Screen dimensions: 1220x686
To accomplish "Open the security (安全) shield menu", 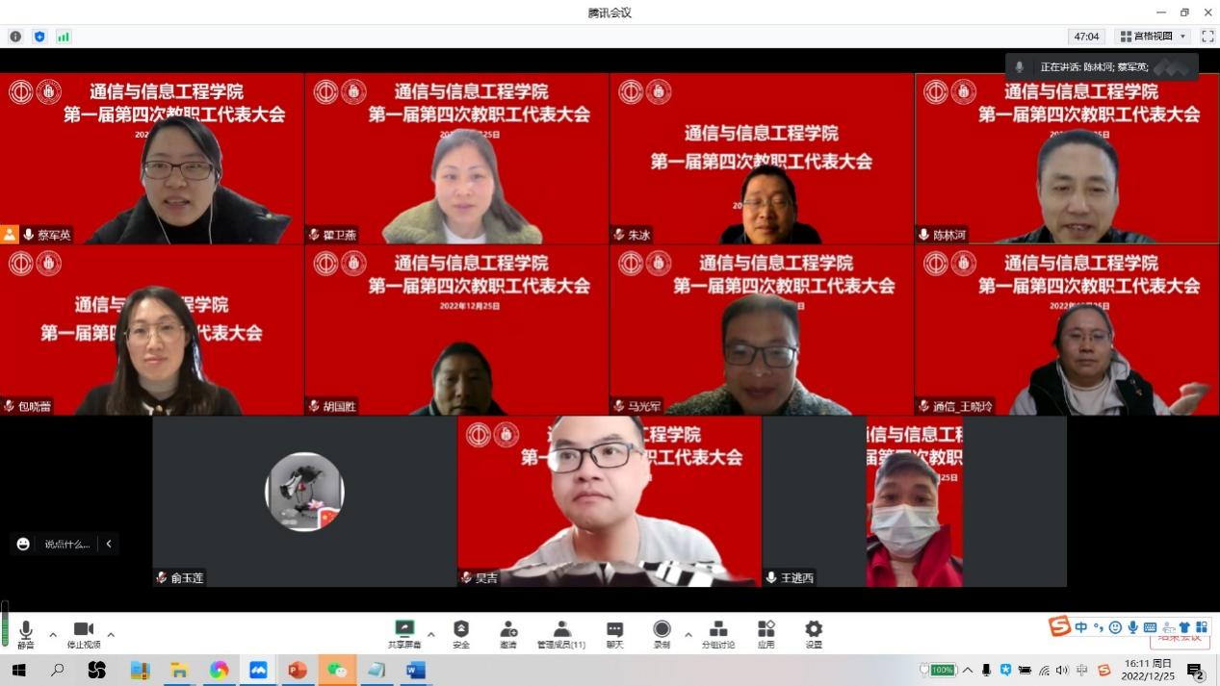I will [461, 633].
